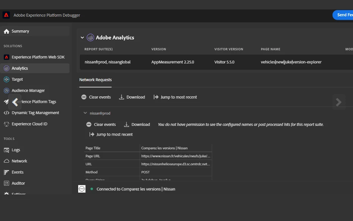Click the Analytics sidebar icon
The height and width of the screenshot is (221, 353).
tap(6, 68)
